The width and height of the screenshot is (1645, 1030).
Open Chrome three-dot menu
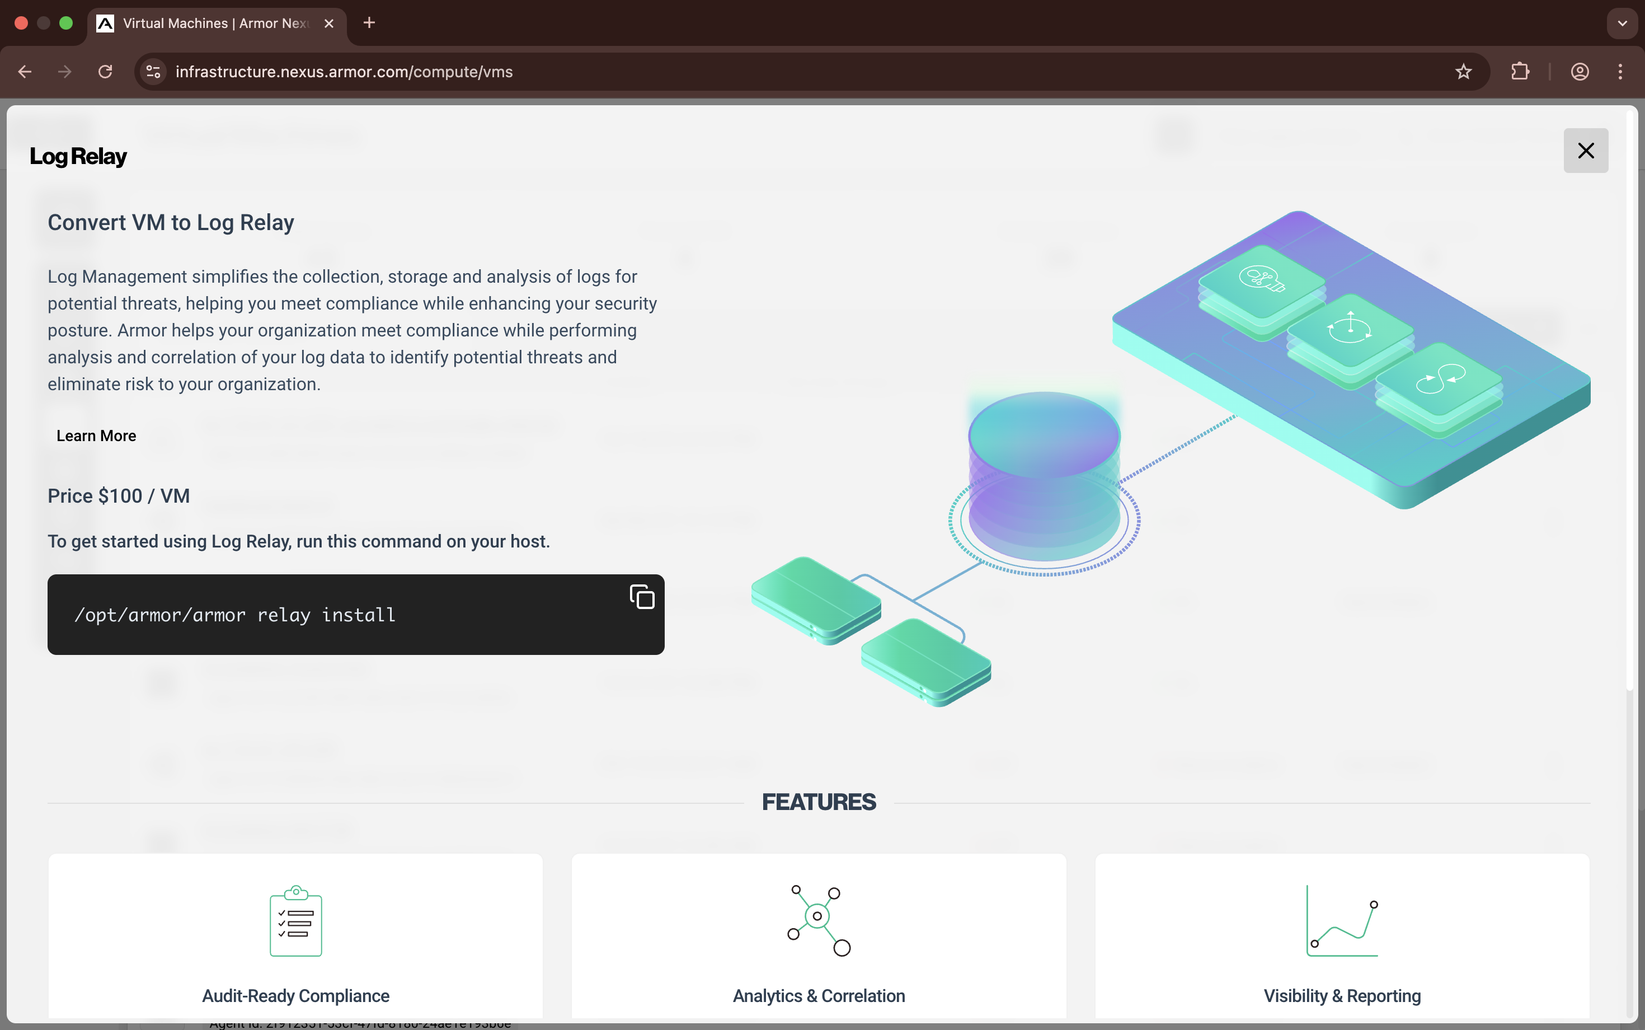(1620, 72)
